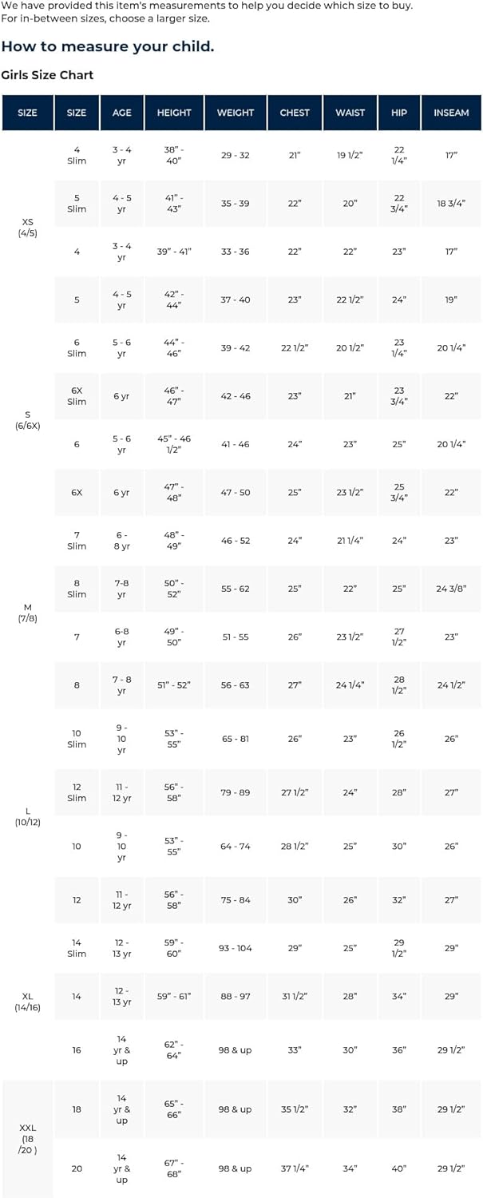Screen dimensions: 483x1198
Task: Select the XS (4/5) size group cell
Action: coord(27,228)
